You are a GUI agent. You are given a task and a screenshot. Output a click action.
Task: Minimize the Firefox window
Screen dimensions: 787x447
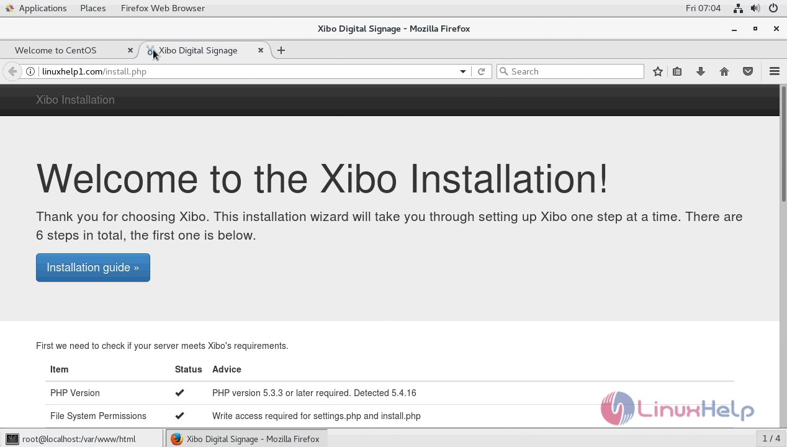coord(734,29)
